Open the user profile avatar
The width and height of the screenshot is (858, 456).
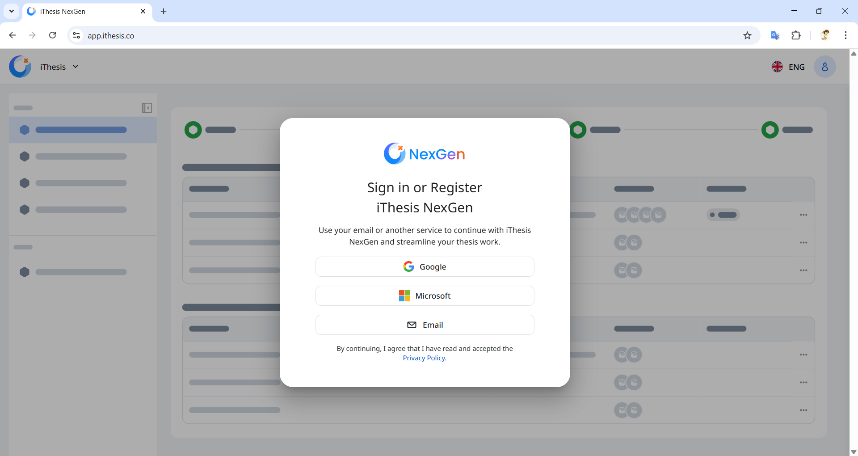(x=825, y=67)
